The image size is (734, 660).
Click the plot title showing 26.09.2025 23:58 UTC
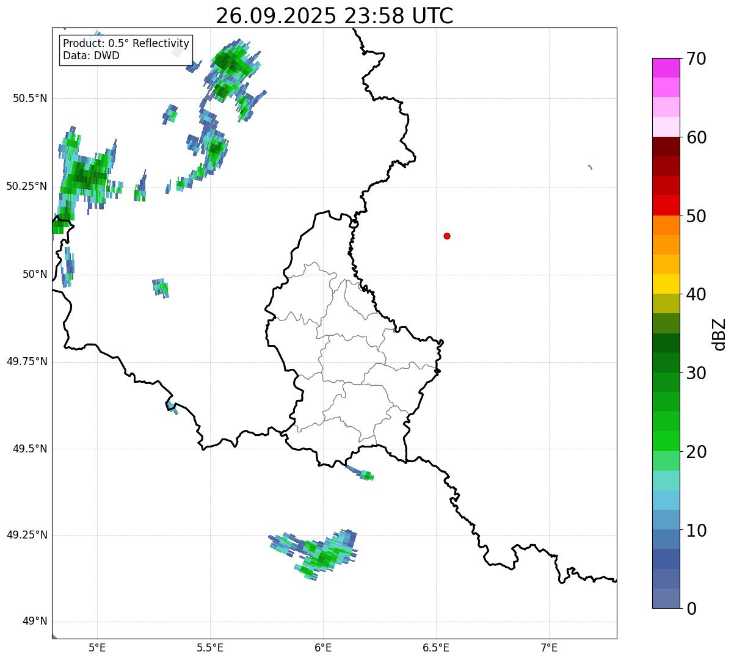(334, 16)
